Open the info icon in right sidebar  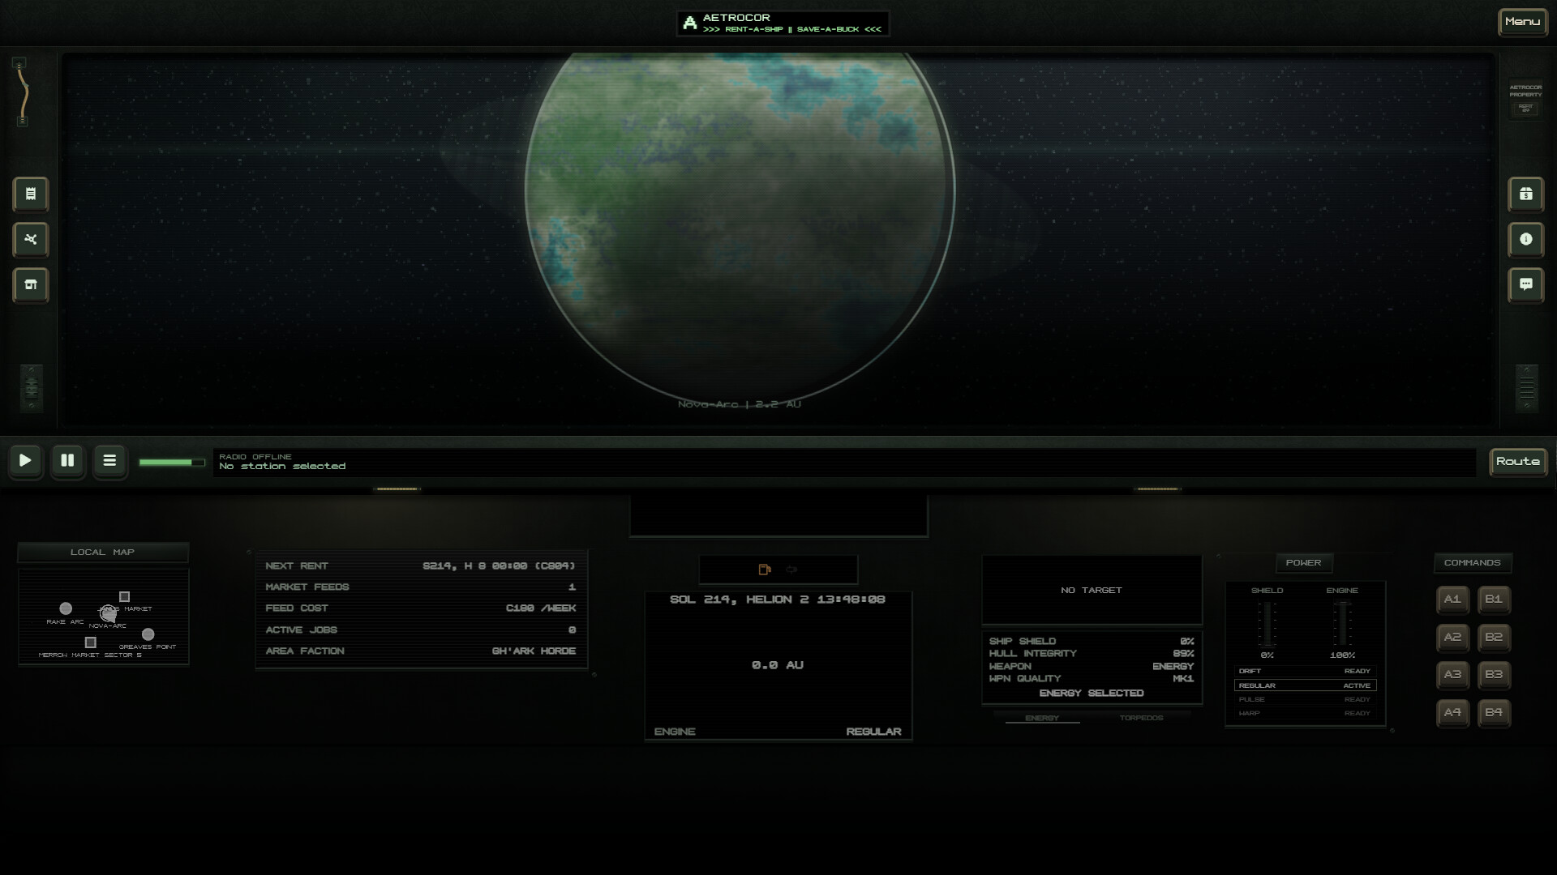click(1526, 240)
